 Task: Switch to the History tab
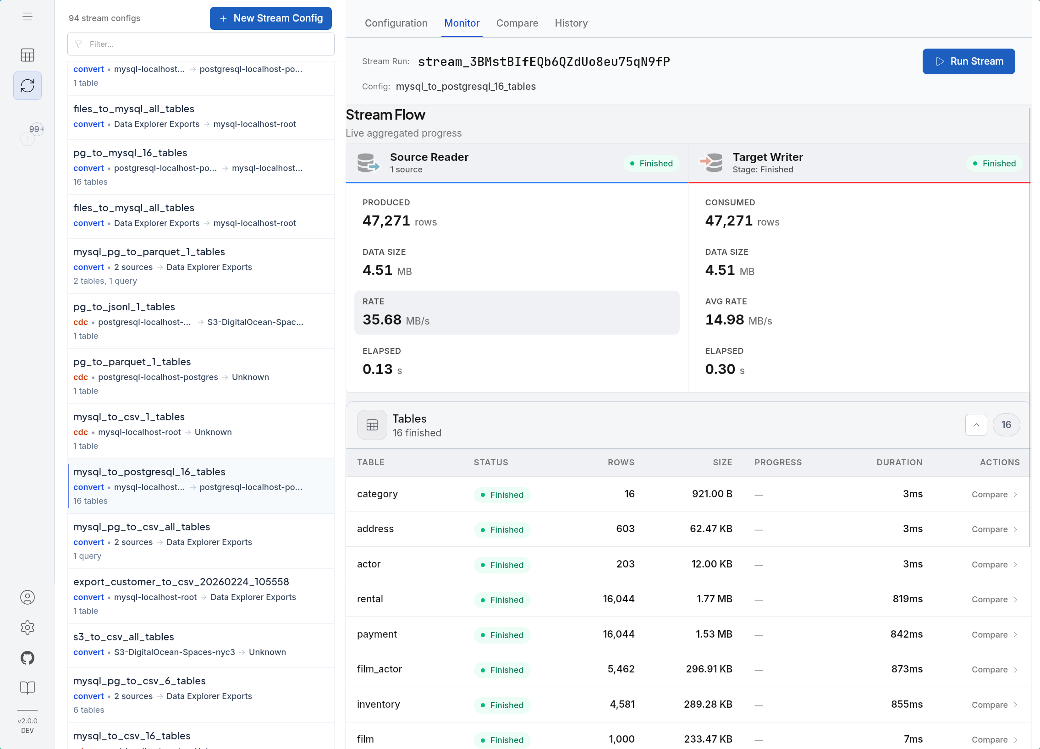[x=571, y=23]
